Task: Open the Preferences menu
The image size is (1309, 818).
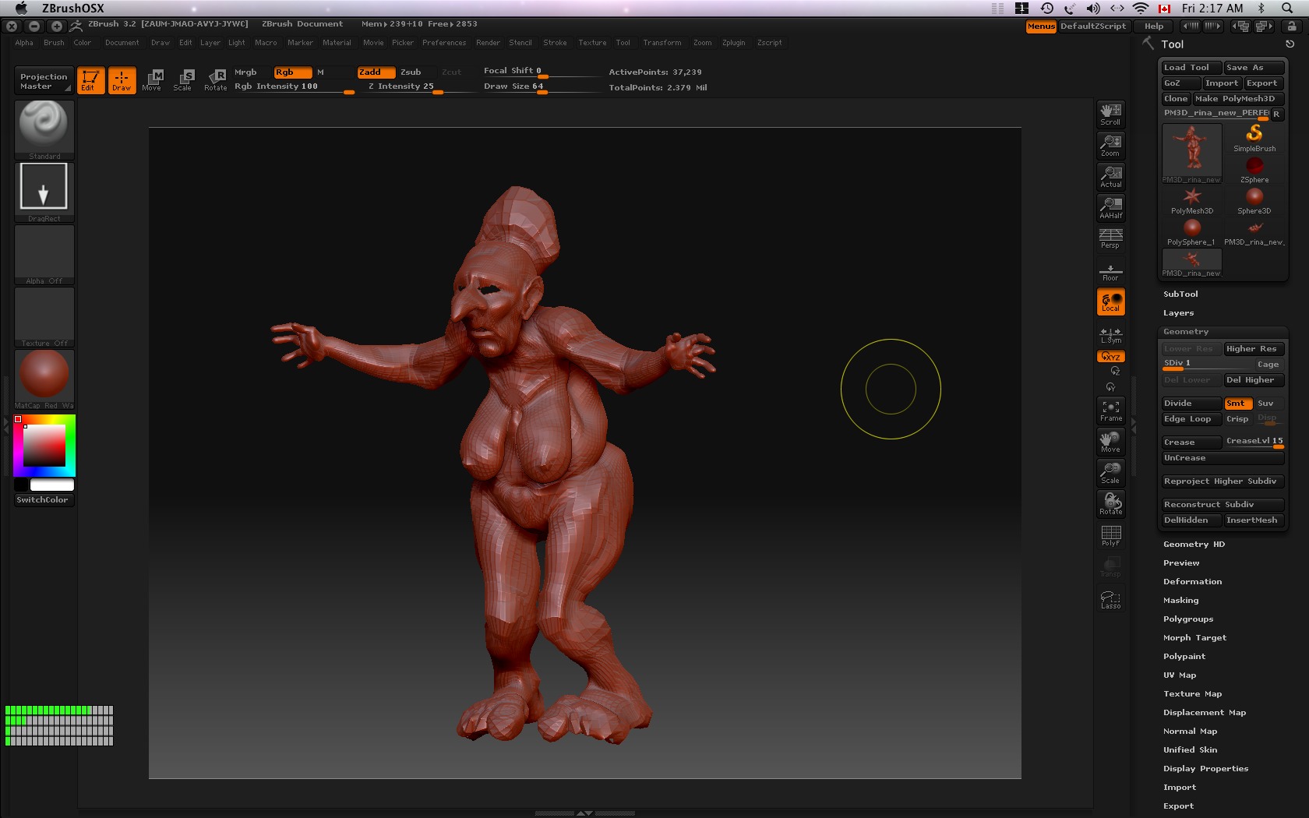Action: pyautogui.click(x=444, y=43)
